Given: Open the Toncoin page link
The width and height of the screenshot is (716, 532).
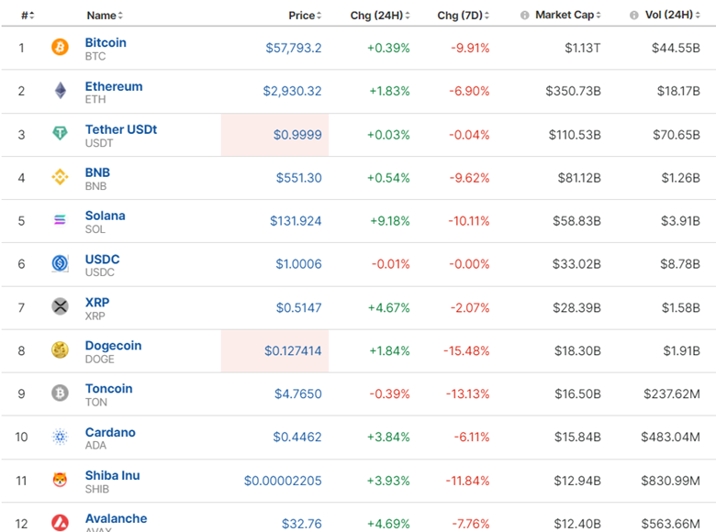Looking at the screenshot, I should (x=108, y=388).
